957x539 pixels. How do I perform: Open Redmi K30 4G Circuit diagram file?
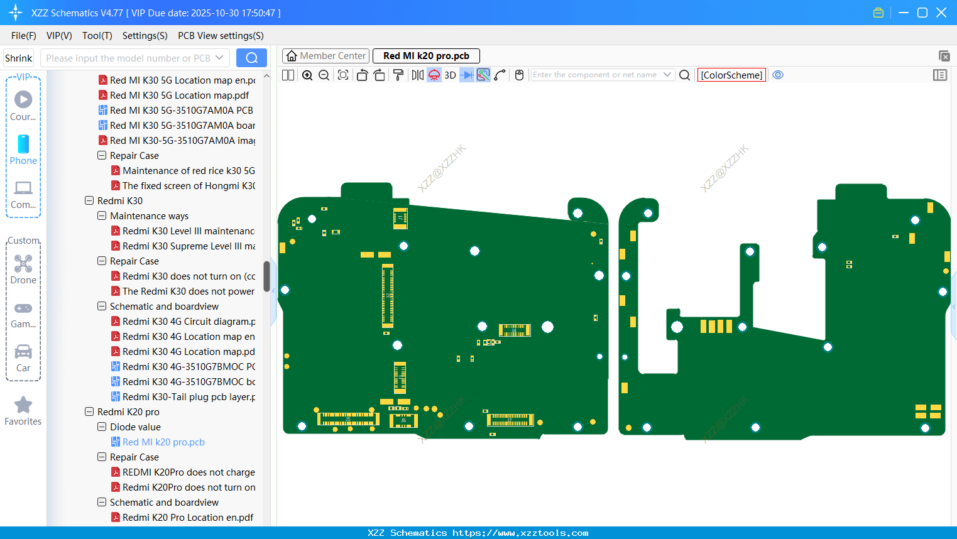pyautogui.click(x=189, y=322)
